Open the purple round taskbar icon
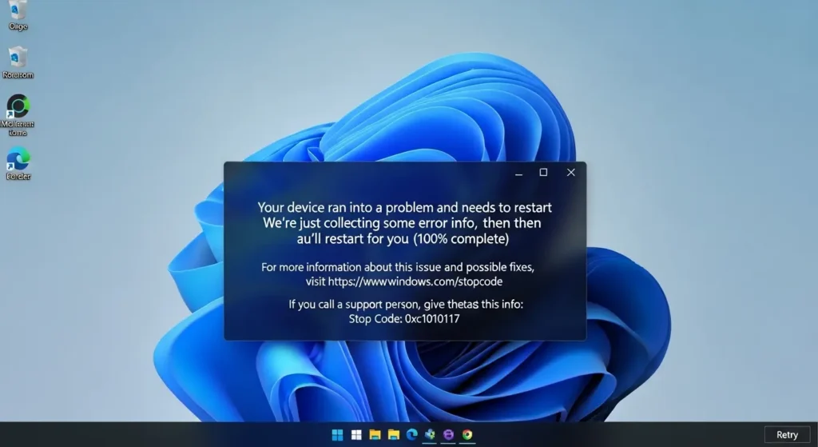This screenshot has width=818, height=447. (448, 434)
